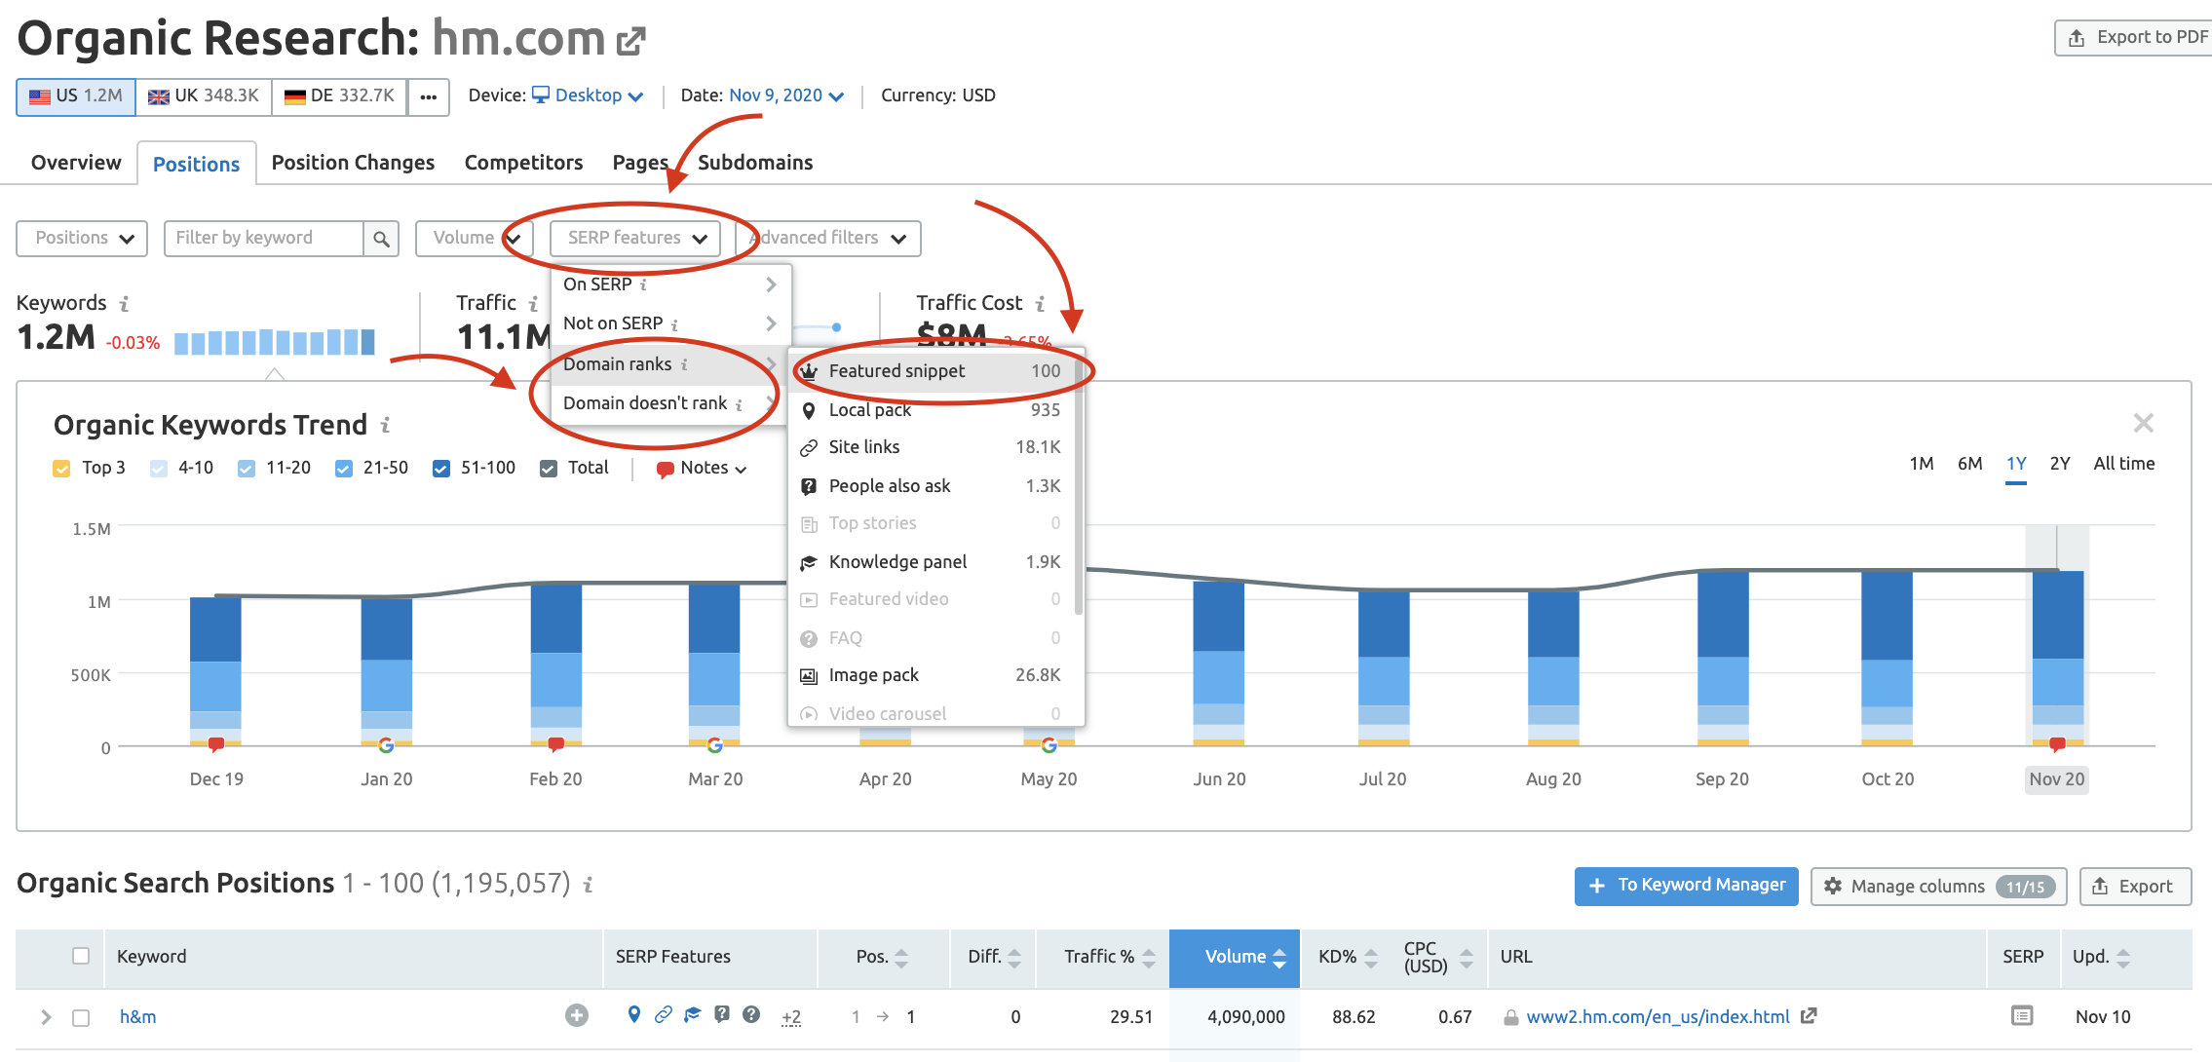Add h&m keyword with plus icon
The image size is (2212, 1062).
(x=577, y=1016)
